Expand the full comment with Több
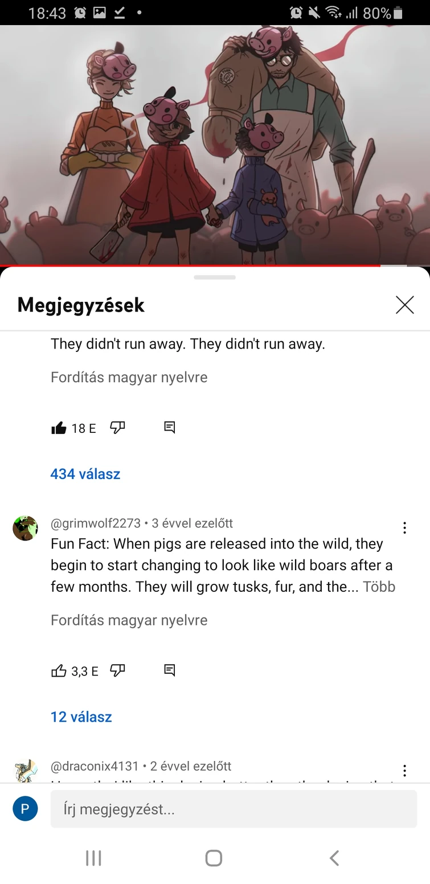430x884 pixels. [379, 587]
